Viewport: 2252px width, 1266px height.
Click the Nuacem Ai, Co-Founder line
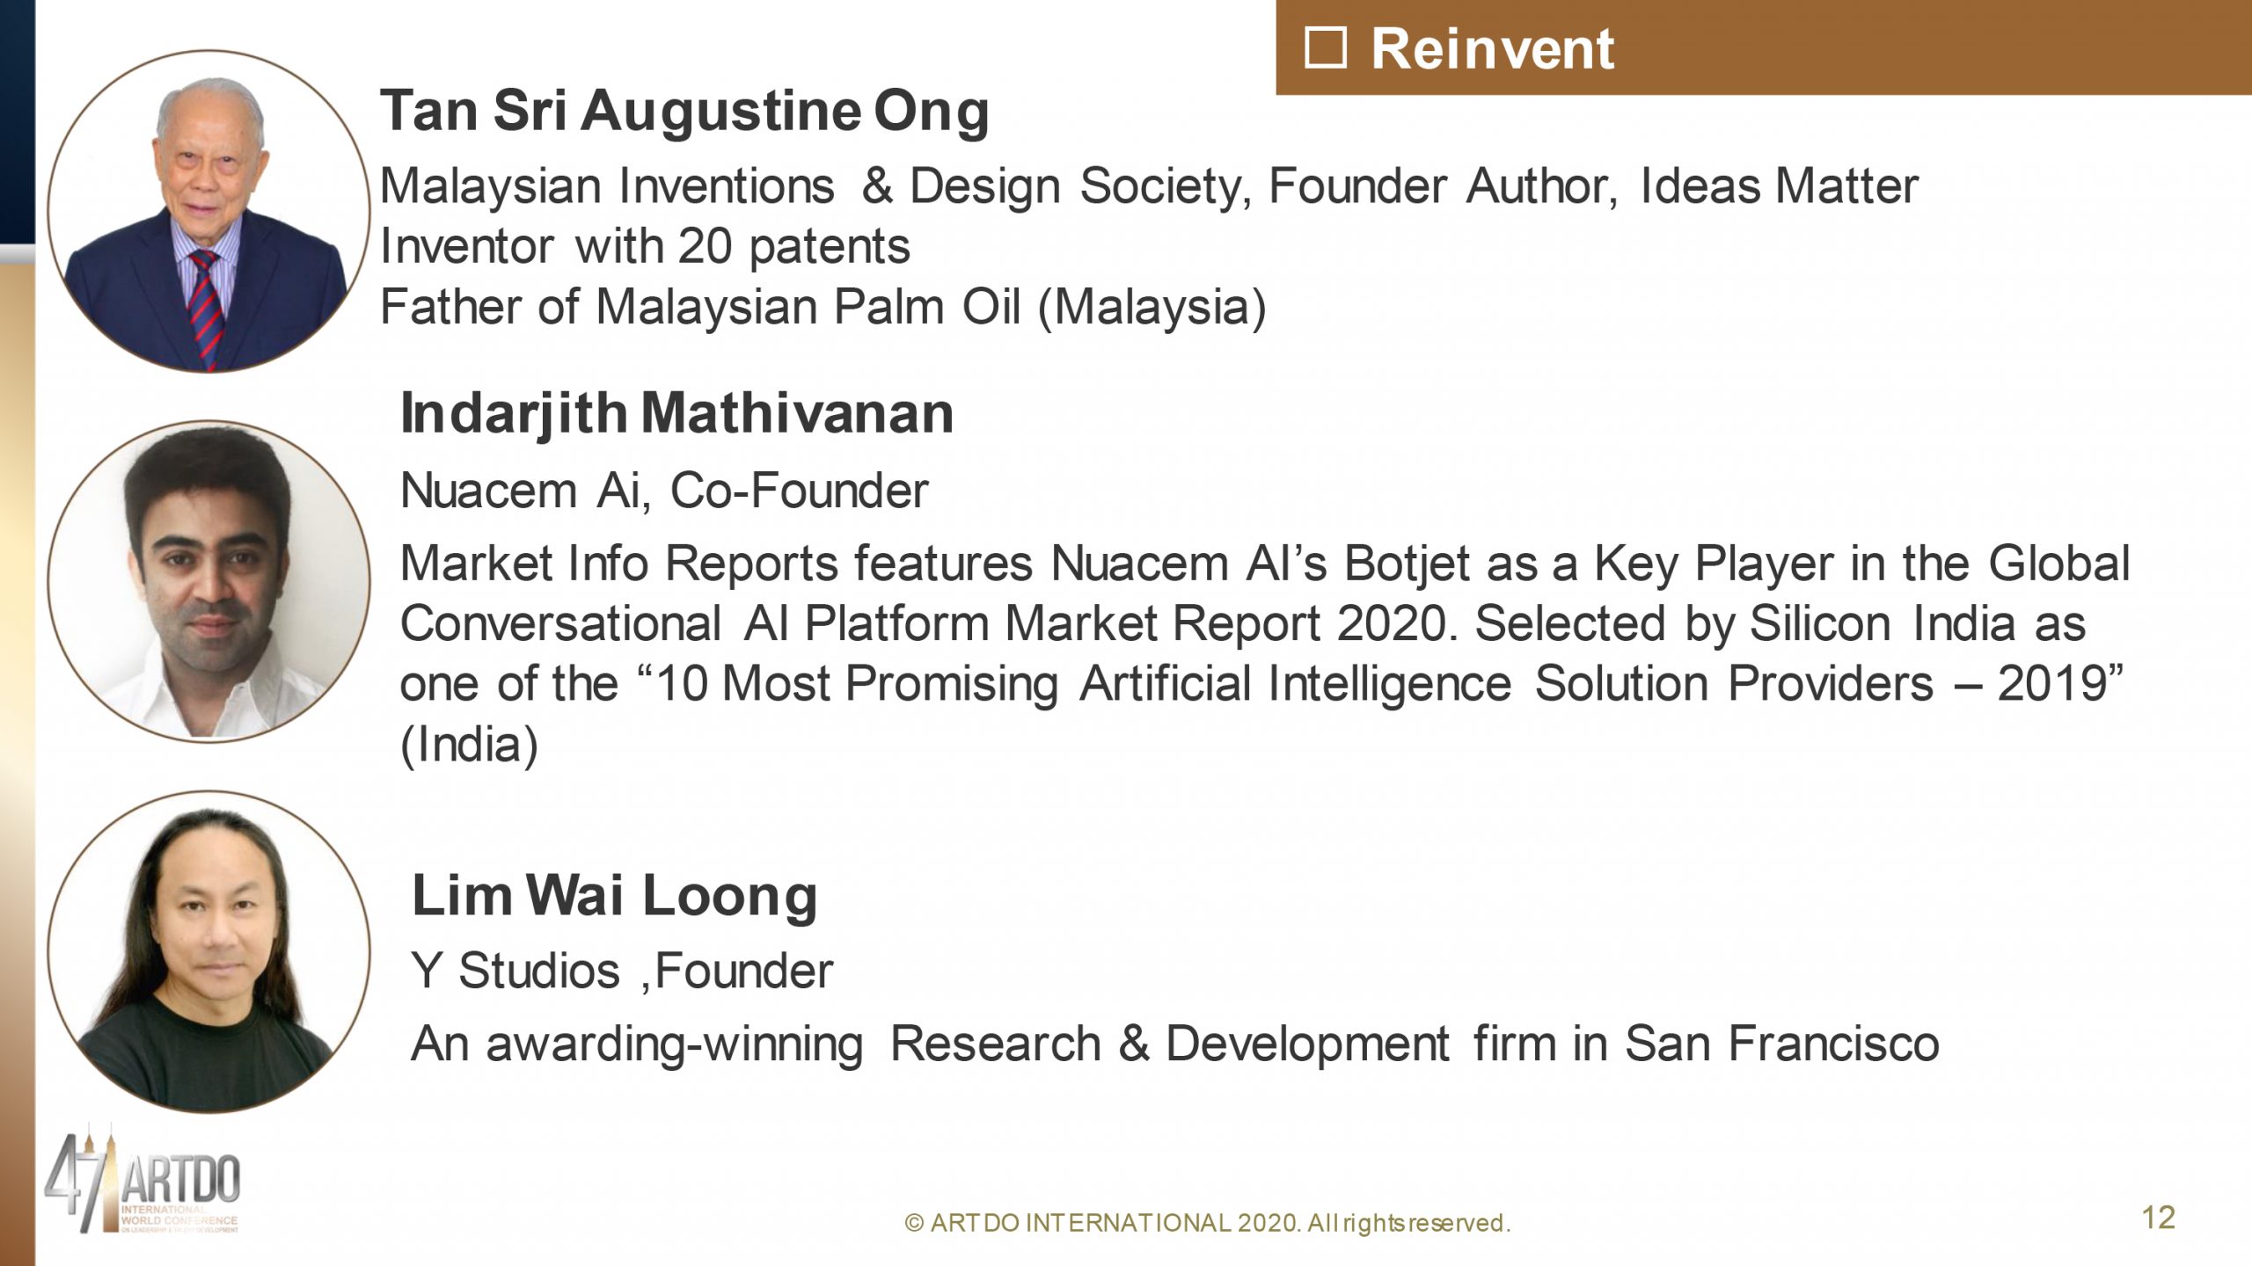click(x=664, y=491)
